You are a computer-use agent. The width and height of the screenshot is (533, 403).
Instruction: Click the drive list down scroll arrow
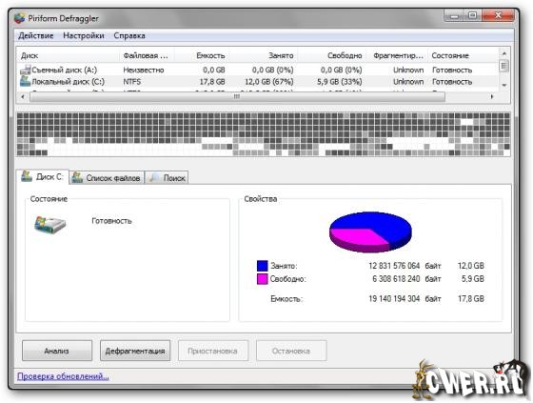pos(504,85)
